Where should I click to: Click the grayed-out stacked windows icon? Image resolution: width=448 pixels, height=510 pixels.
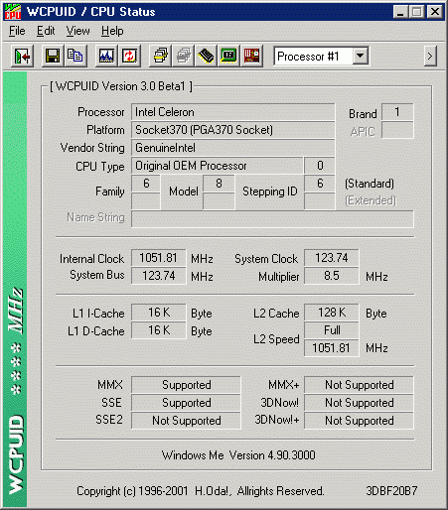(183, 56)
